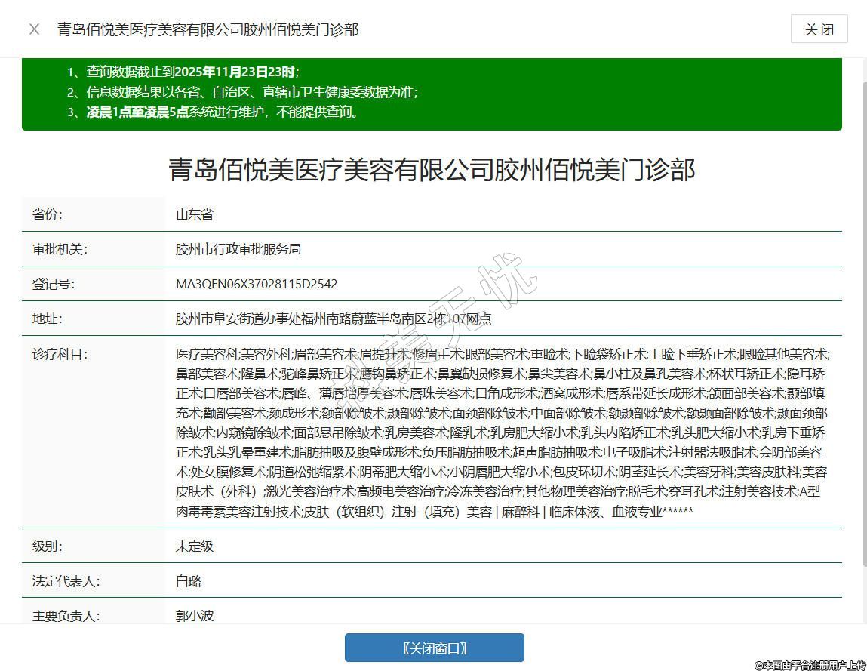Select the 山东省 province value
The height and width of the screenshot is (671, 867).
click(195, 214)
